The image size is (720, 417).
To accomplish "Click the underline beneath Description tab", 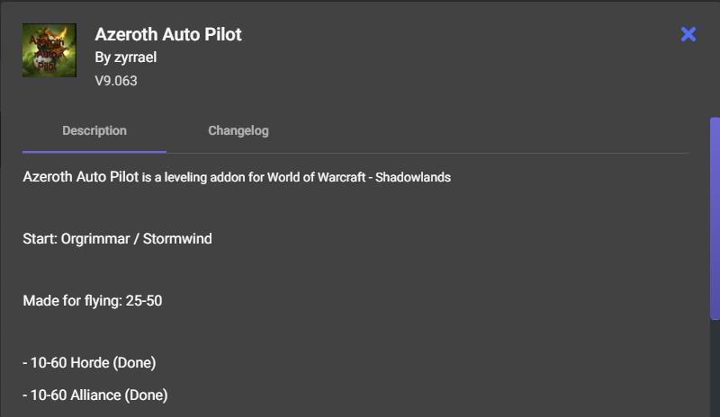I will click(94, 151).
